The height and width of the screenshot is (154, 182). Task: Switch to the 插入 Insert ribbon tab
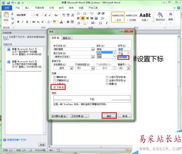(x=27, y=8)
